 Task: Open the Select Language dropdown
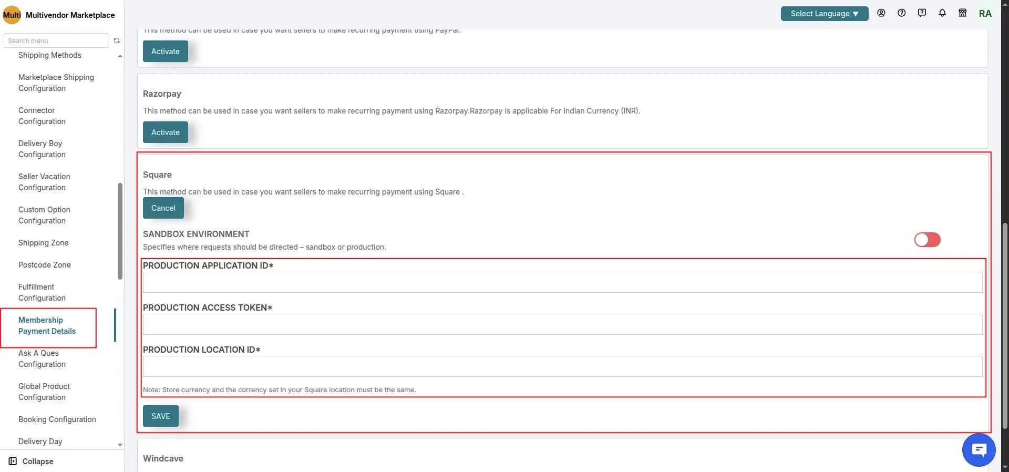(x=824, y=14)
